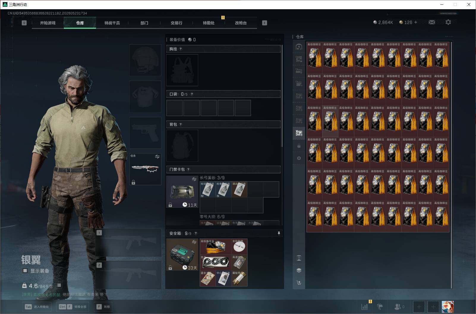Open the 特勤处 tab
This screenshot has width=476, height=314.
(x=209, y=23)
